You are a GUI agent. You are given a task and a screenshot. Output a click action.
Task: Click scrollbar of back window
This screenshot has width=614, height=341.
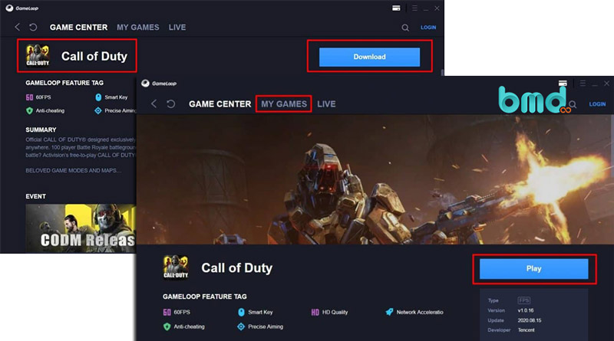click(x=443, y=73)
